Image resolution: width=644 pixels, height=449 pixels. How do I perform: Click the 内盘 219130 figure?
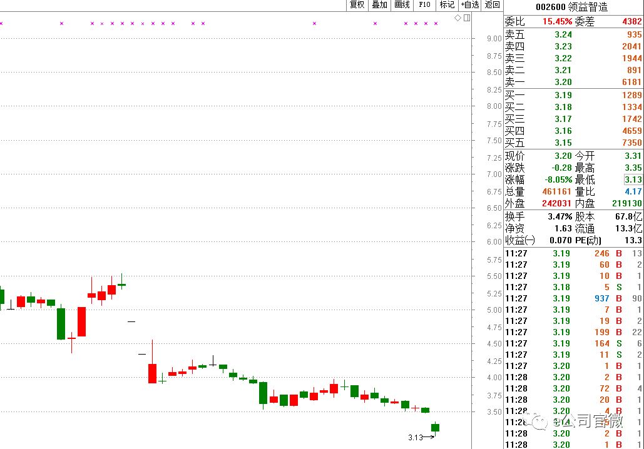pos(626,204)
